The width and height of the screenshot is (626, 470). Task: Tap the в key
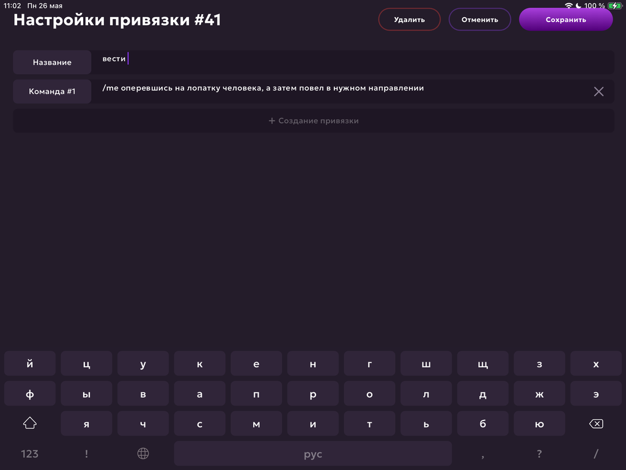[x=143, y=394]
